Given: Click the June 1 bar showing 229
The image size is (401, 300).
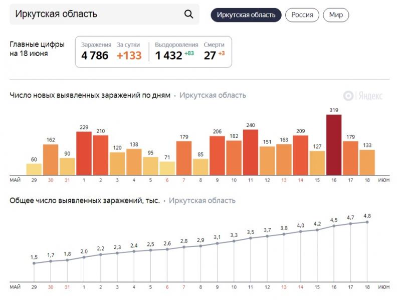Looking at the screenshot, I should 84,153.
